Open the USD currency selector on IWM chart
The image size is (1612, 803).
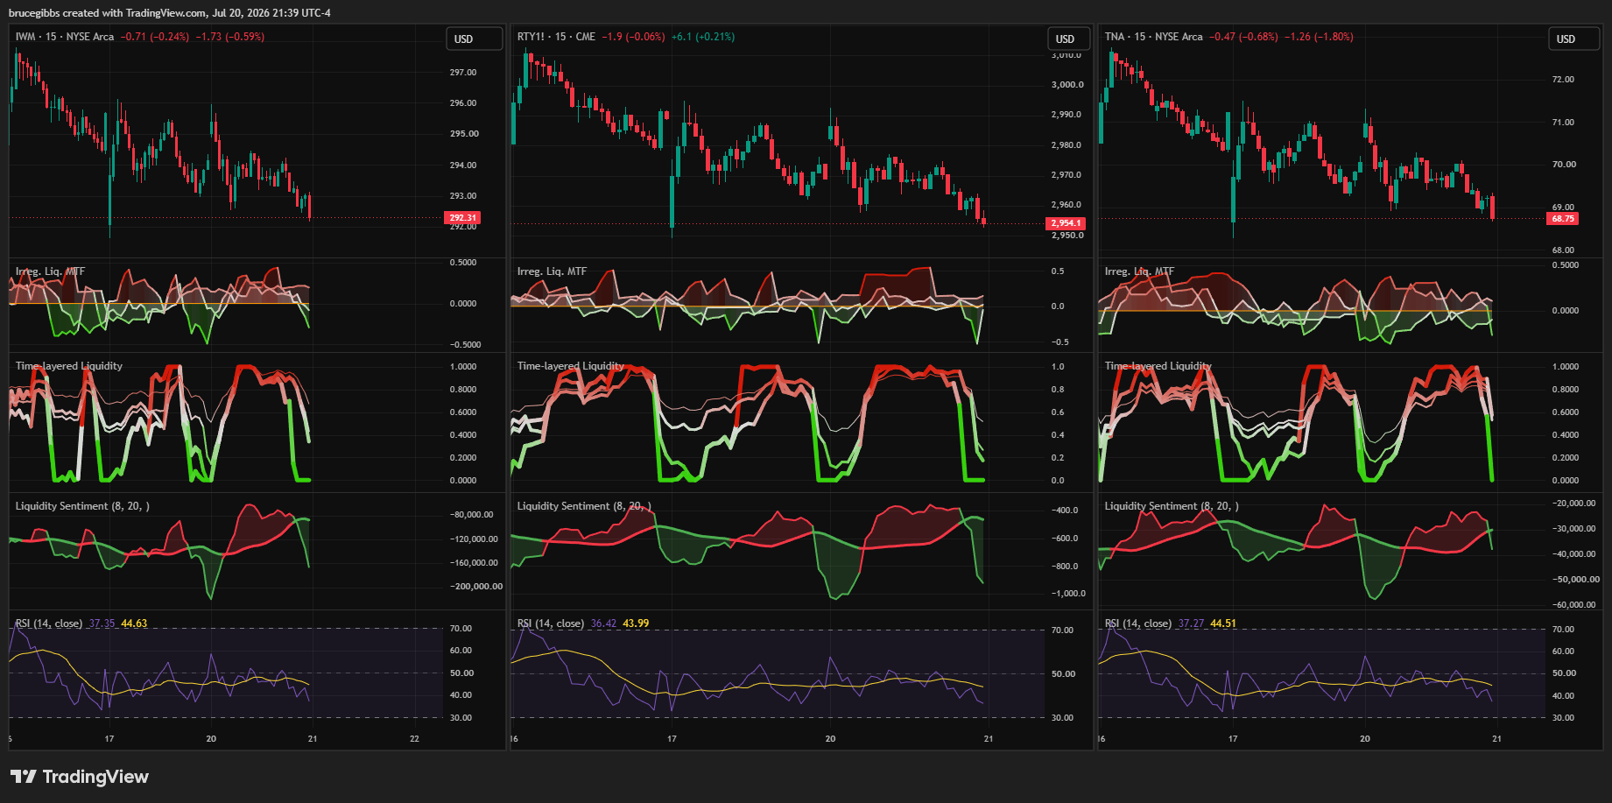click(x=475, y=39)
